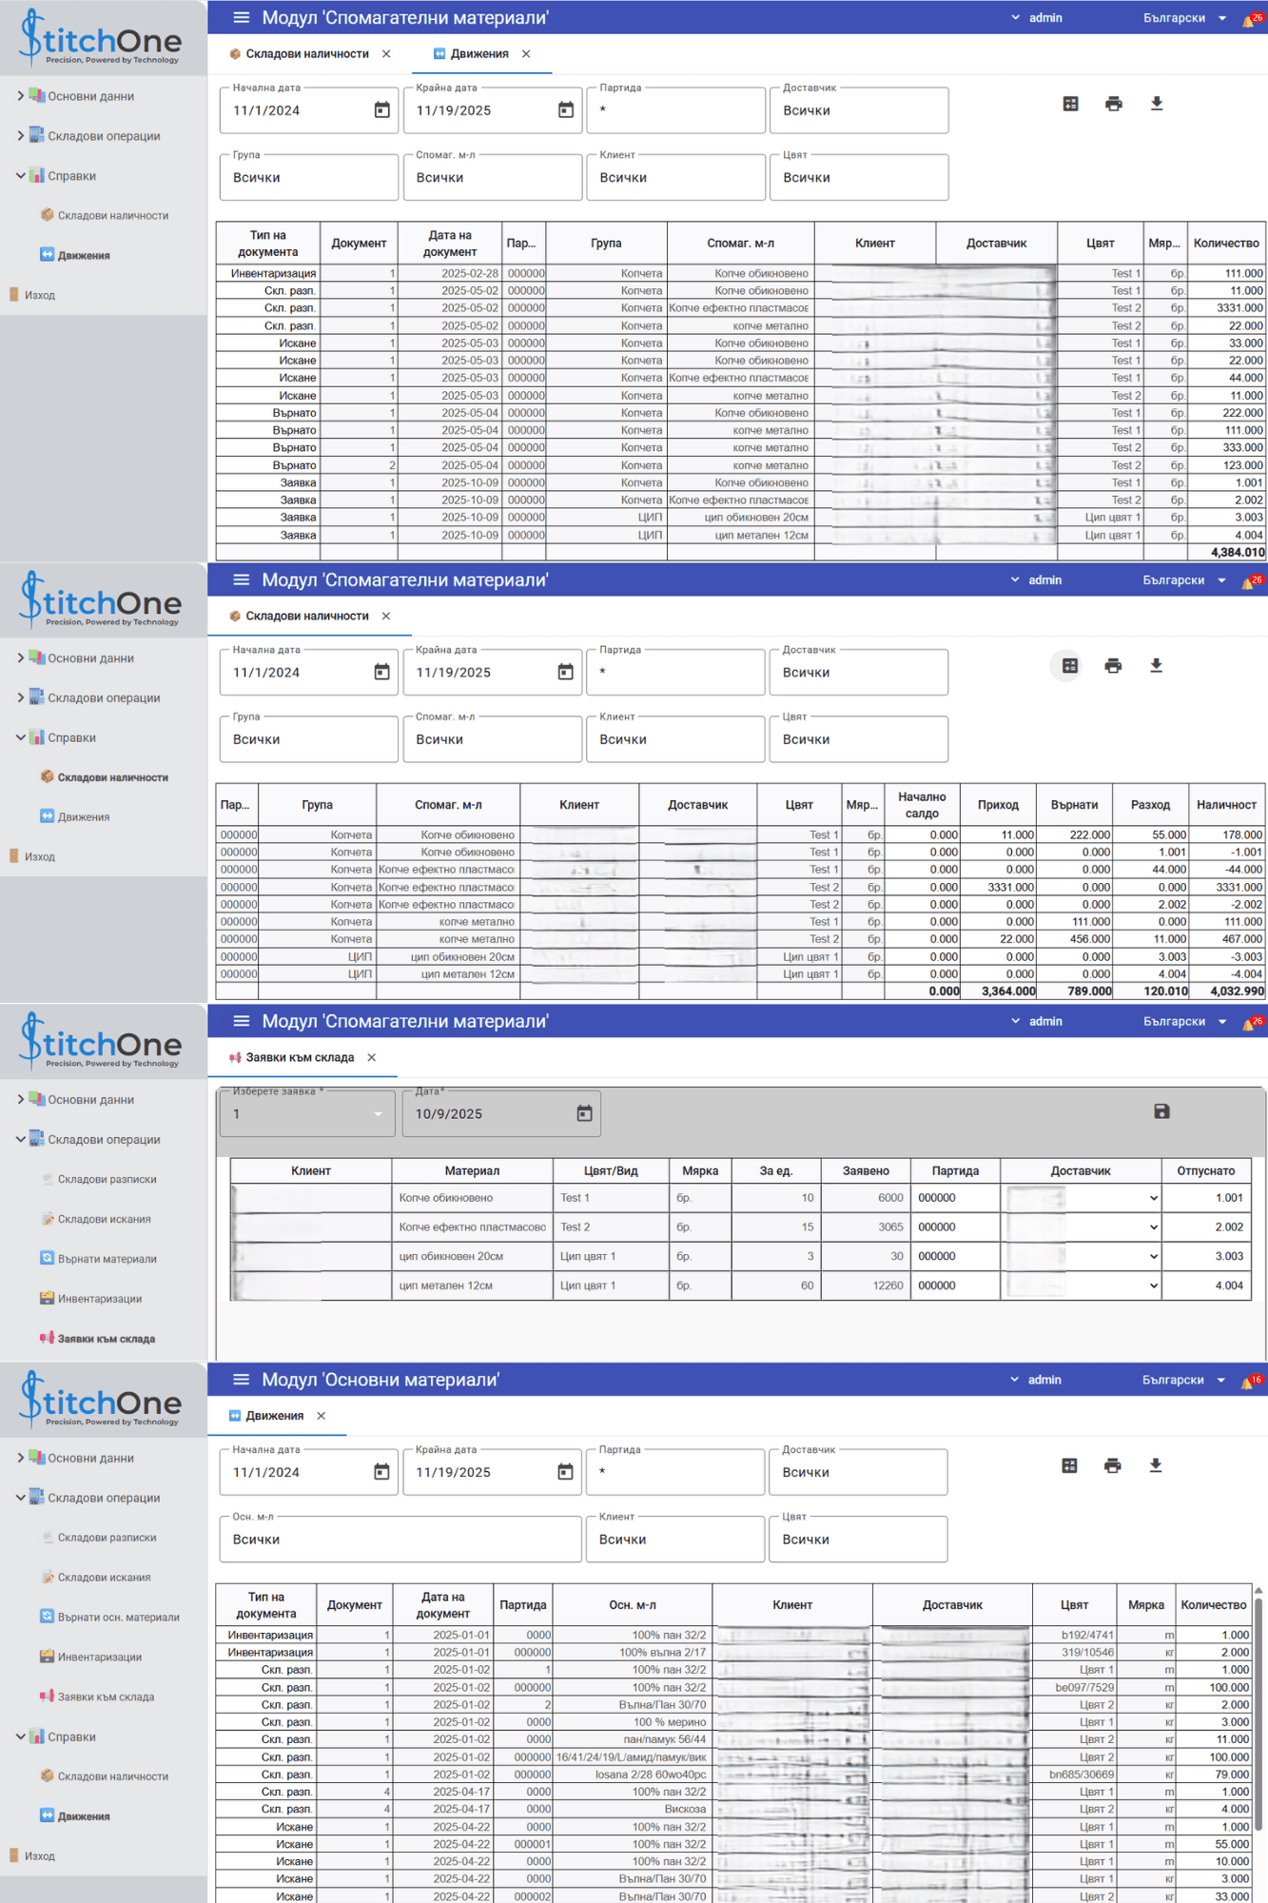
Task: Open Върнати материали in the sidebar
Action: tap(107, 1259)
